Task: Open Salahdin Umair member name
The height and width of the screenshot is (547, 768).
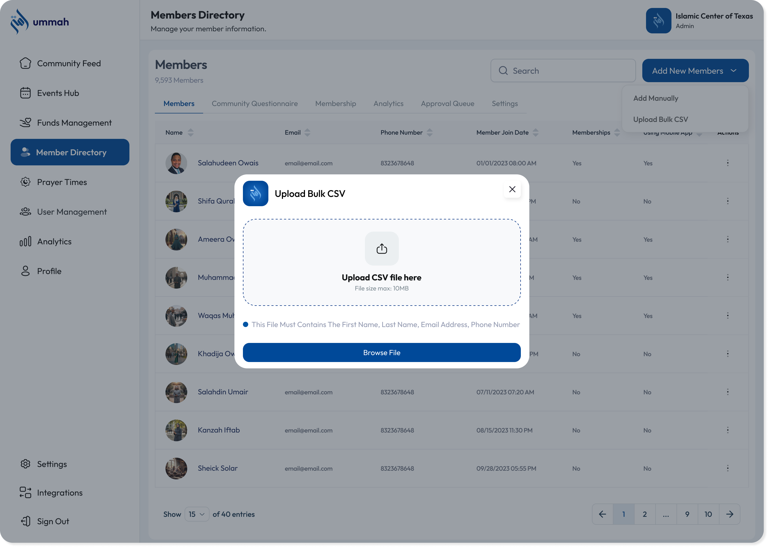Action: [223, 392]
